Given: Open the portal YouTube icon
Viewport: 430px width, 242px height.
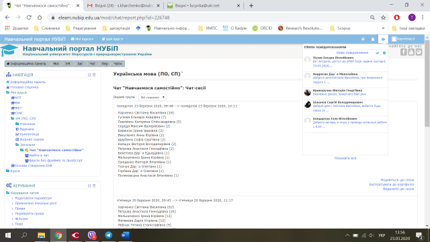Looking at the screenshot, I should coord(411,52).
